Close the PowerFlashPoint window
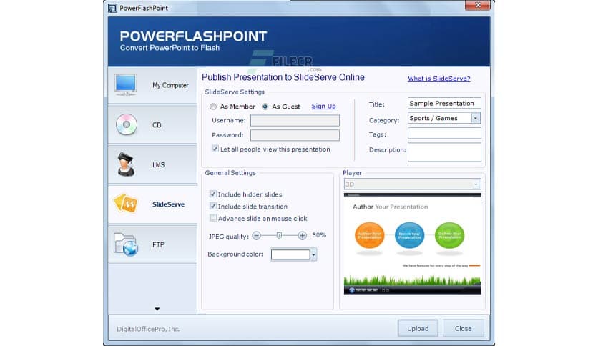 (x=478, y=5)
